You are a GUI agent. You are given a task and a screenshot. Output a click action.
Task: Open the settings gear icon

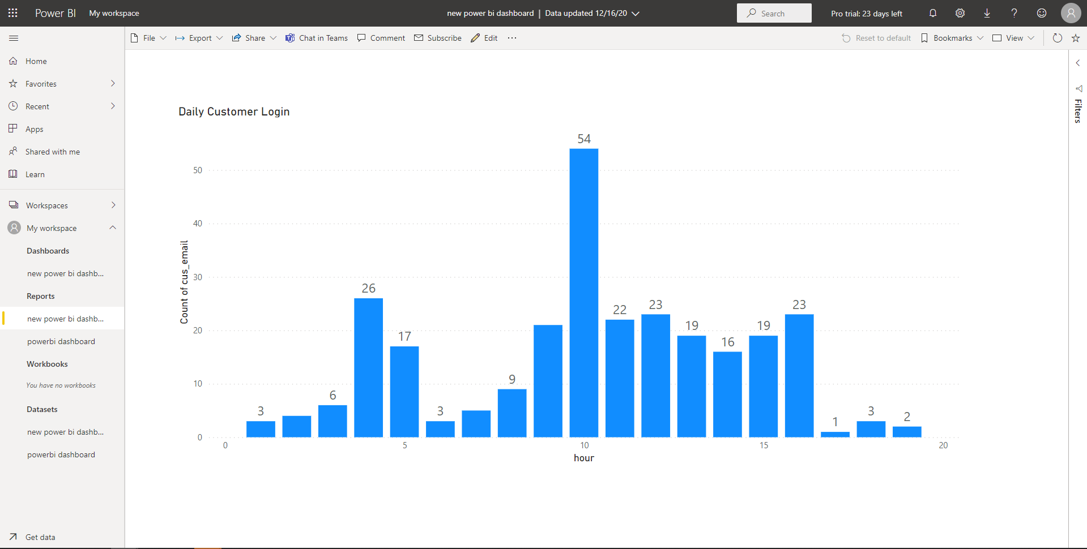(960, 13)
